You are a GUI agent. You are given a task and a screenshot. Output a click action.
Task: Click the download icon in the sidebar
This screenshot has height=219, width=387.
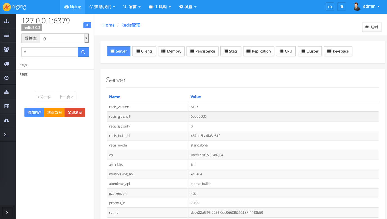(x=6, y=92)
